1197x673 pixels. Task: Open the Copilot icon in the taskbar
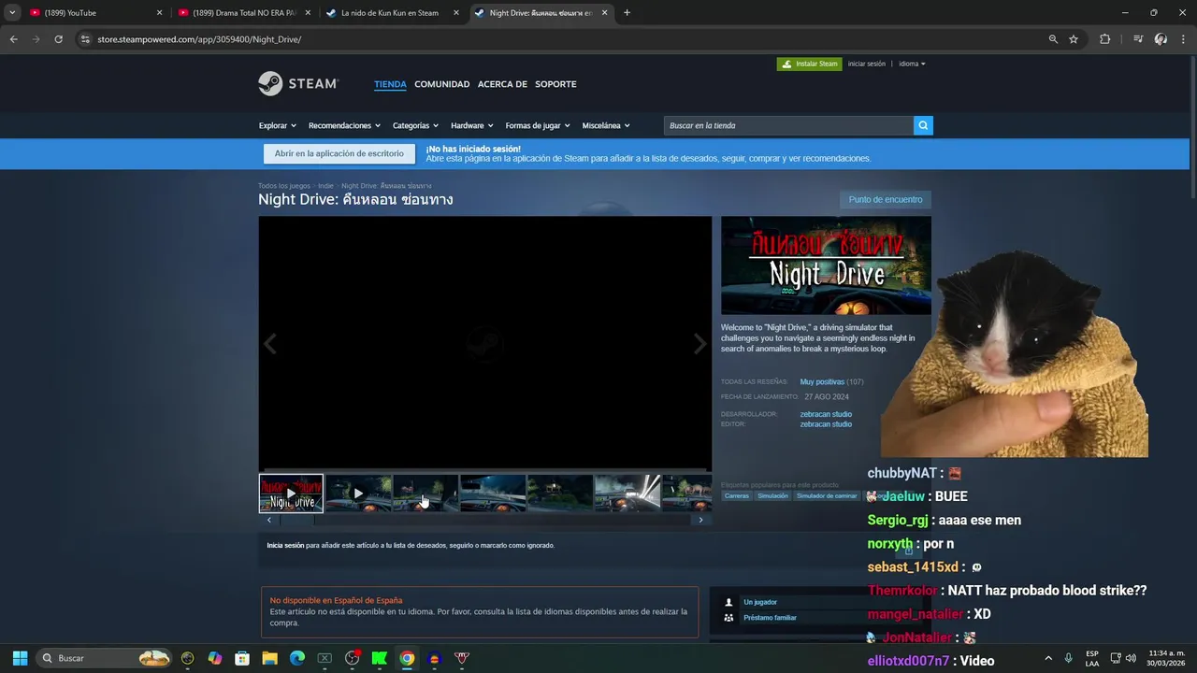(215, 658)
